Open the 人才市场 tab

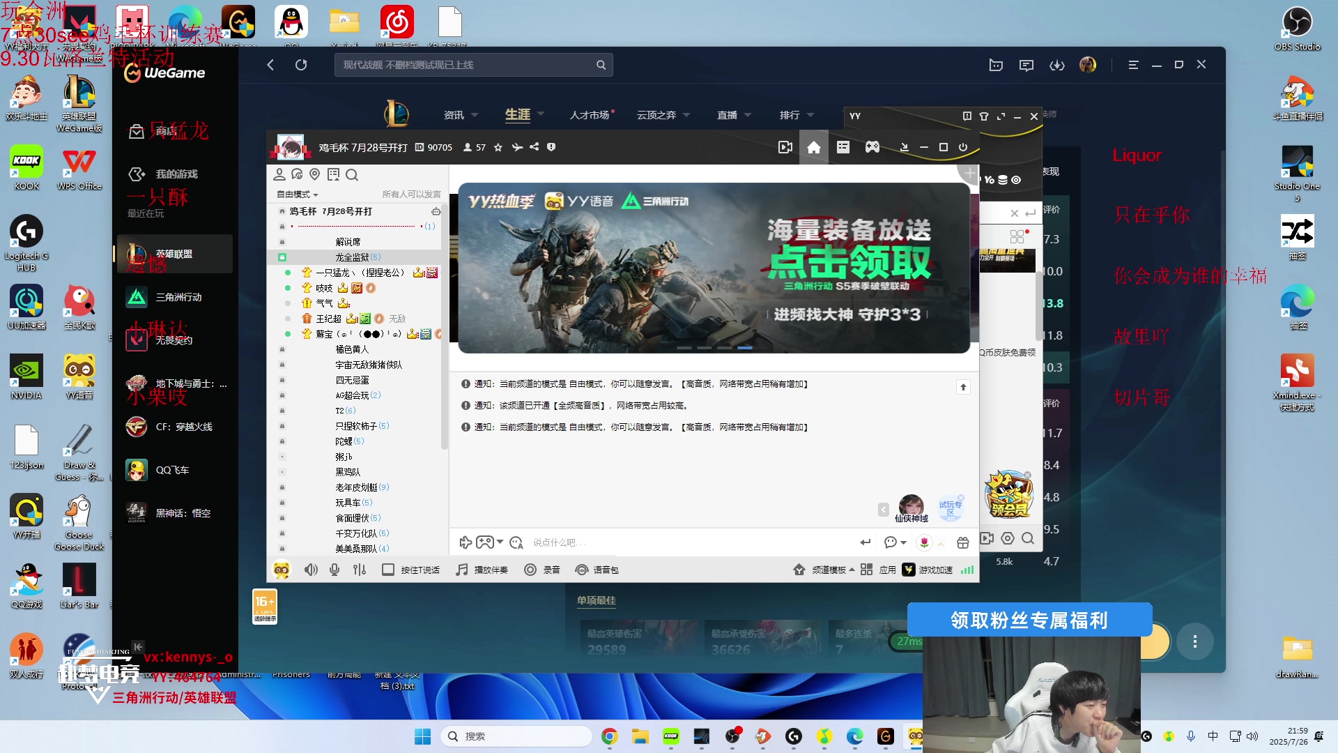590,115
